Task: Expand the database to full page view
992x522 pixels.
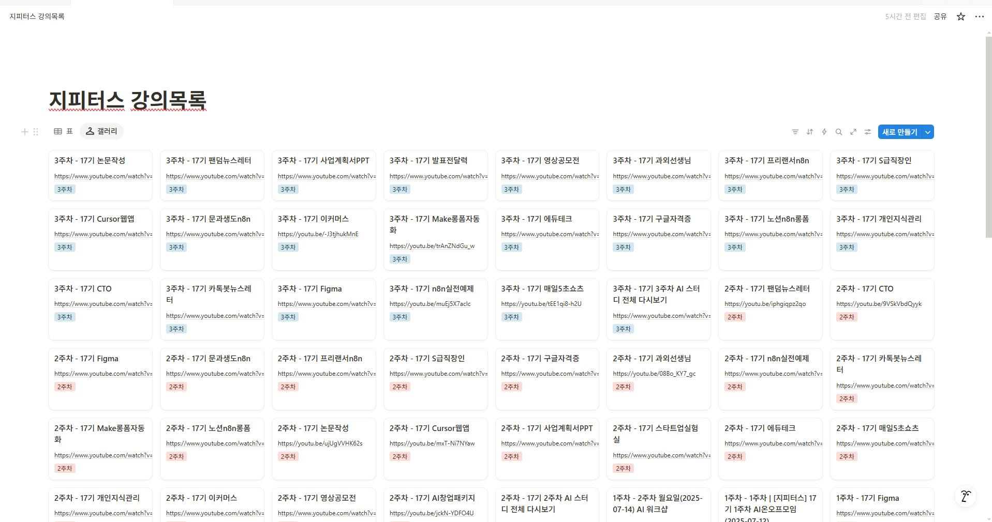Action: point(853,132)
